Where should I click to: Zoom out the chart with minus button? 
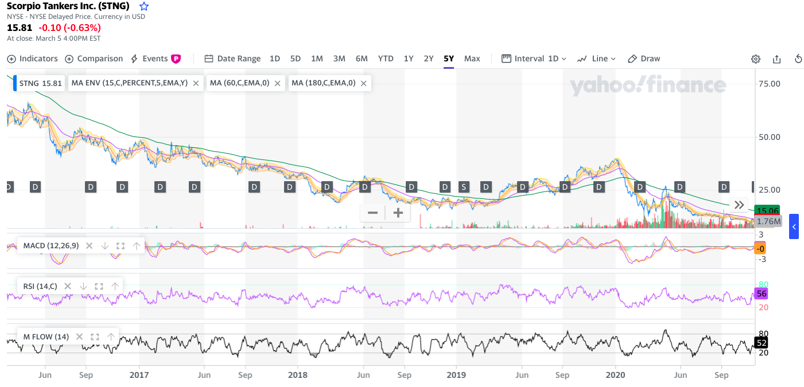click(372, 213)
